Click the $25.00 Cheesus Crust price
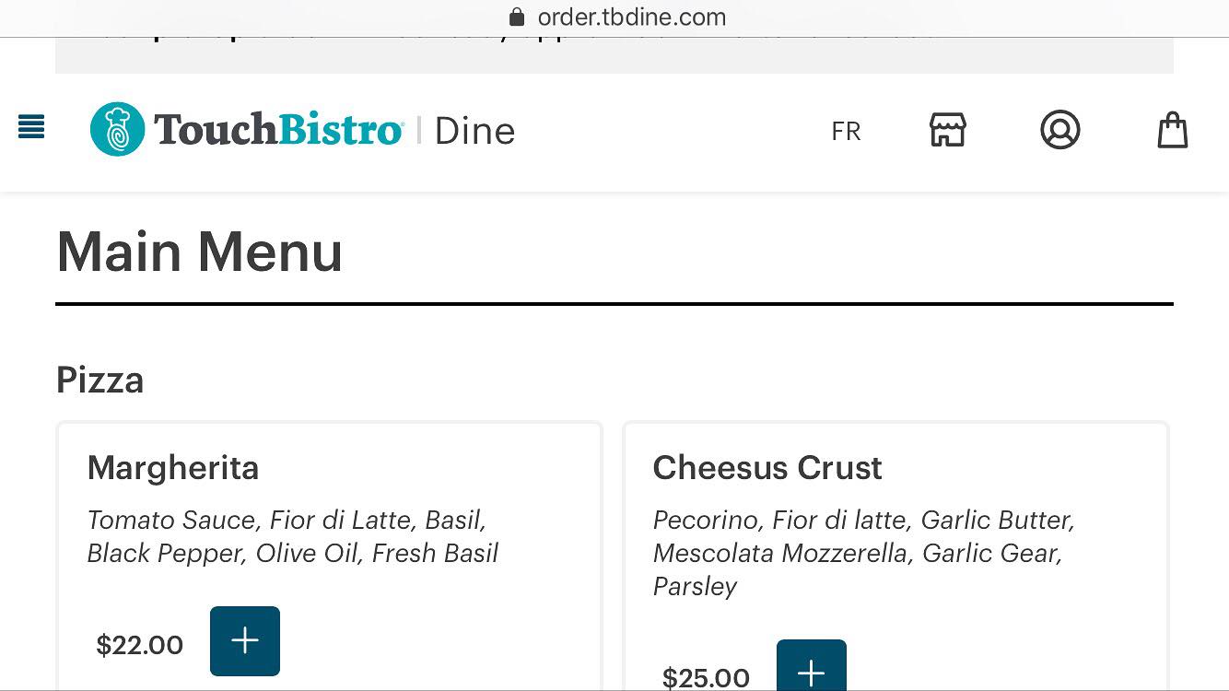 [x=706, y=677]
